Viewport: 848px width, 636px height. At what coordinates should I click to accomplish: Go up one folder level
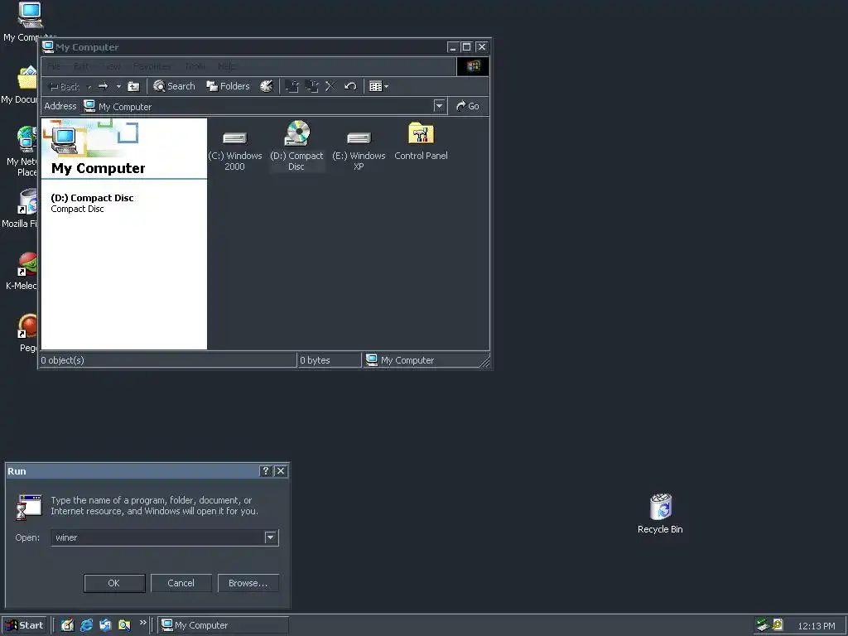tap(133, 86)
